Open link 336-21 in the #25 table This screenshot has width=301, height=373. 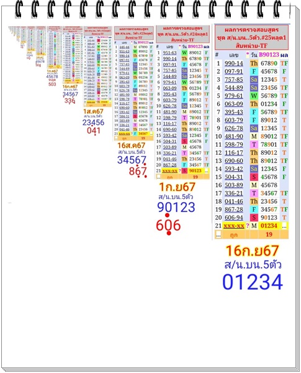point(234,193)
